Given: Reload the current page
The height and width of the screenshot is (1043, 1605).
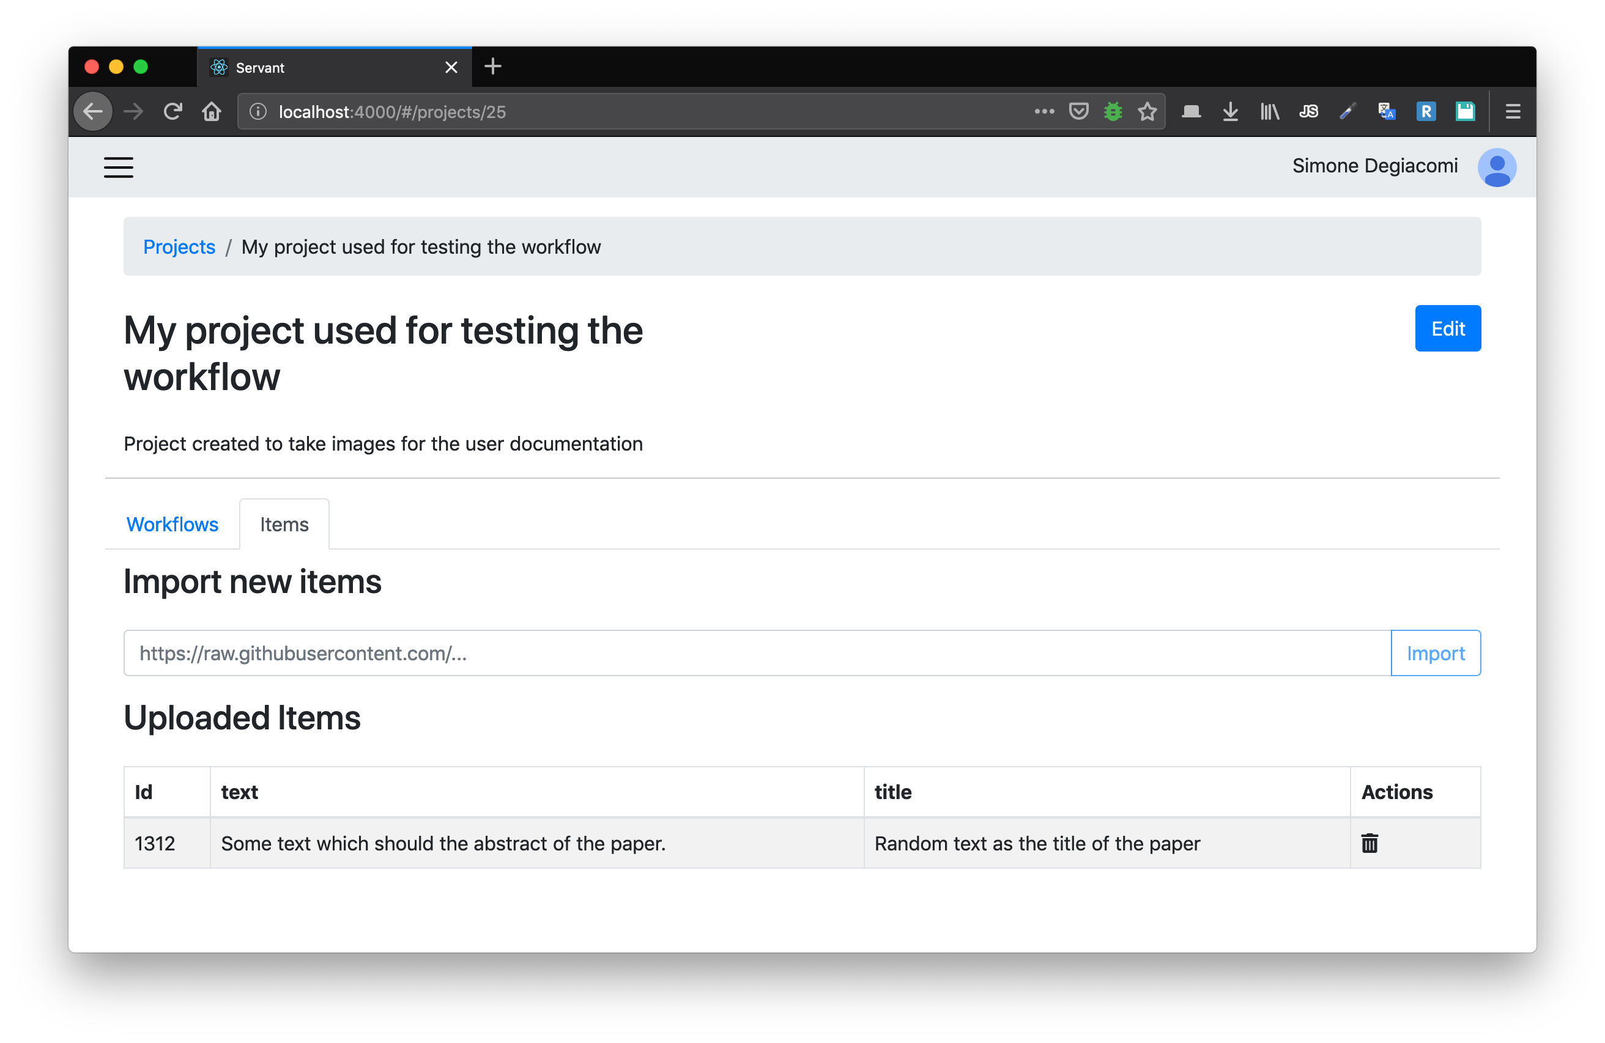Looking at the screenshot, I should [173, 112].
